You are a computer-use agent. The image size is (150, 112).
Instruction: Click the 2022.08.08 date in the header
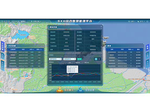(15, 22)
